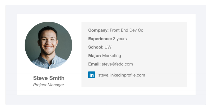Click the Steve Smith name heading

pos(49,78)
